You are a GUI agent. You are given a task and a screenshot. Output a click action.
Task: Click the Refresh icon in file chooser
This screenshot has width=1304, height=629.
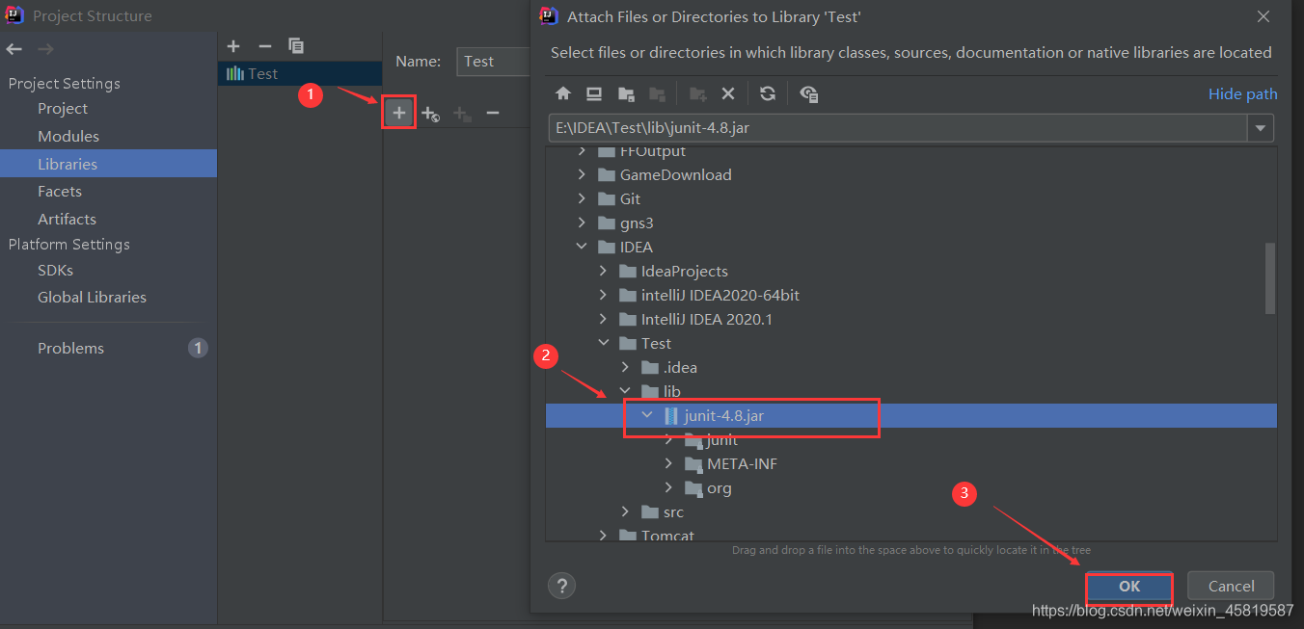[768, 93]
